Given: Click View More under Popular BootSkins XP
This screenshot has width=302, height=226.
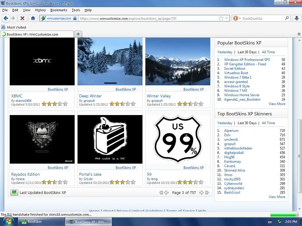Looking at the screenshot, I should [277, 104].
